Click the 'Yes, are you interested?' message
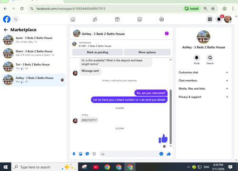This screenshot has width=238, height=171. point(151,93)
